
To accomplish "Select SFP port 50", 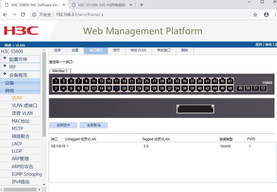I will point(248,88).
